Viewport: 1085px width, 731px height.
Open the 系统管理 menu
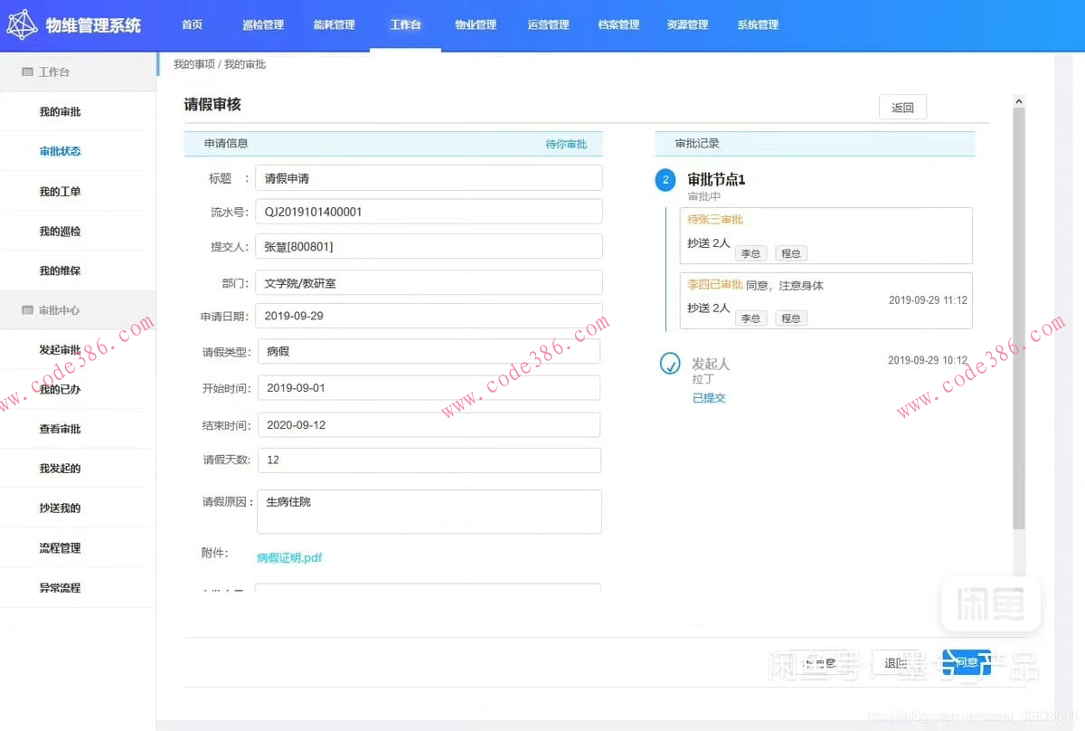[x=758, y=24]
